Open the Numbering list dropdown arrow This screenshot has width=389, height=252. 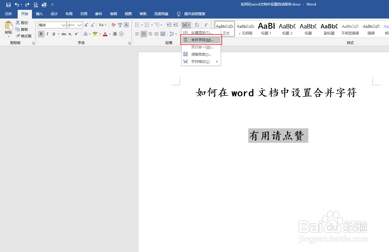(152, 25)
